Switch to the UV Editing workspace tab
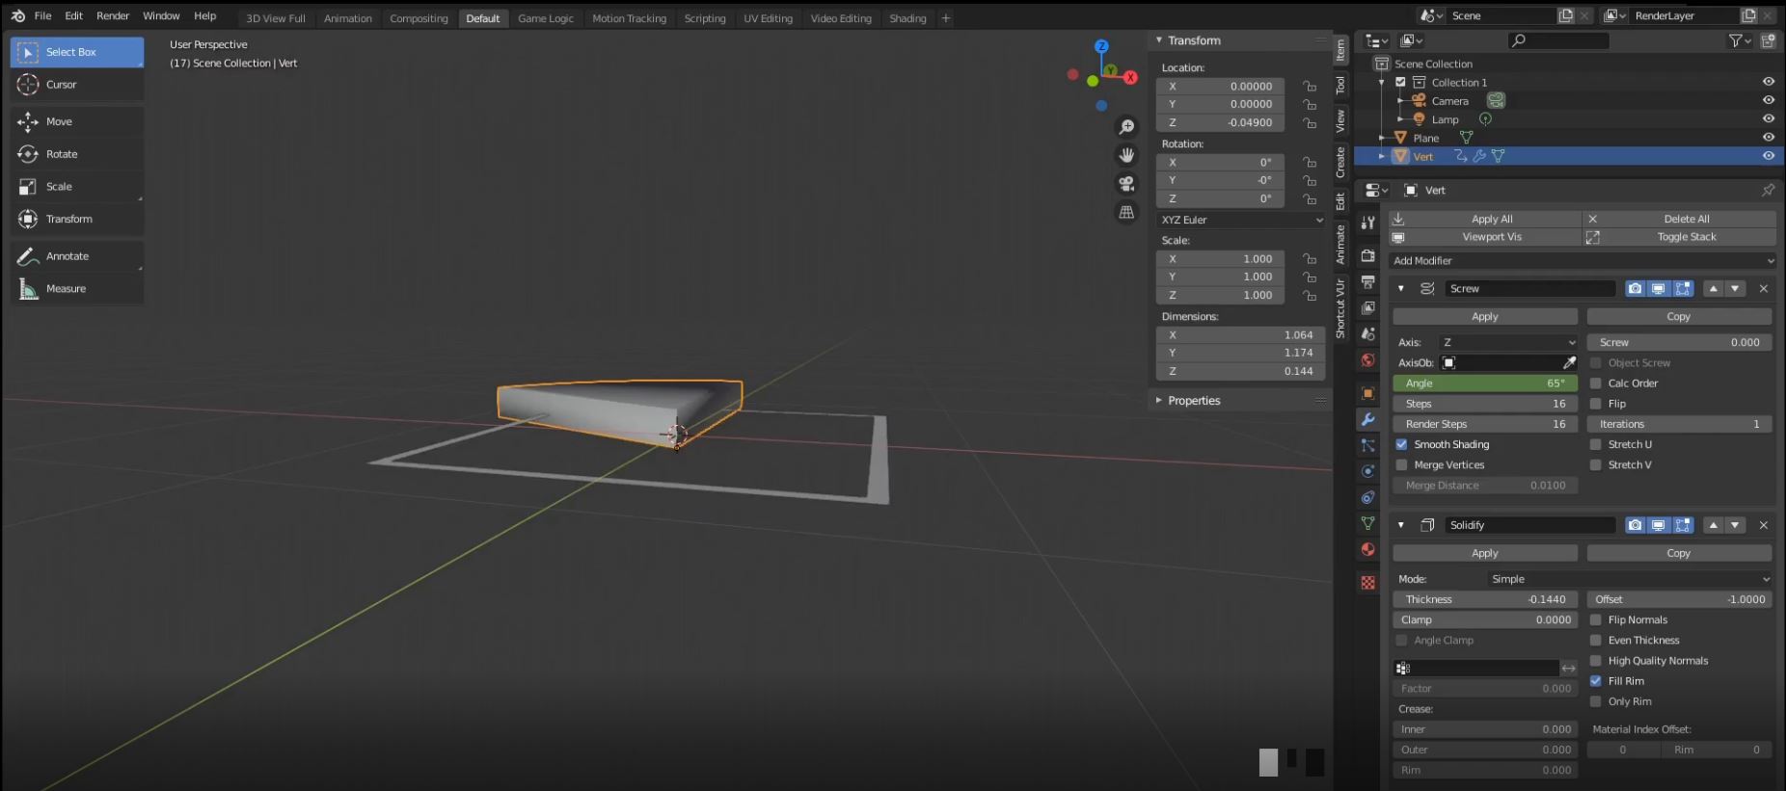 768,18
